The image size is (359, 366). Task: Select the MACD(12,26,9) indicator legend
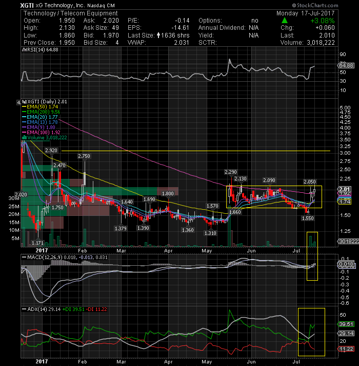(65, 258)
